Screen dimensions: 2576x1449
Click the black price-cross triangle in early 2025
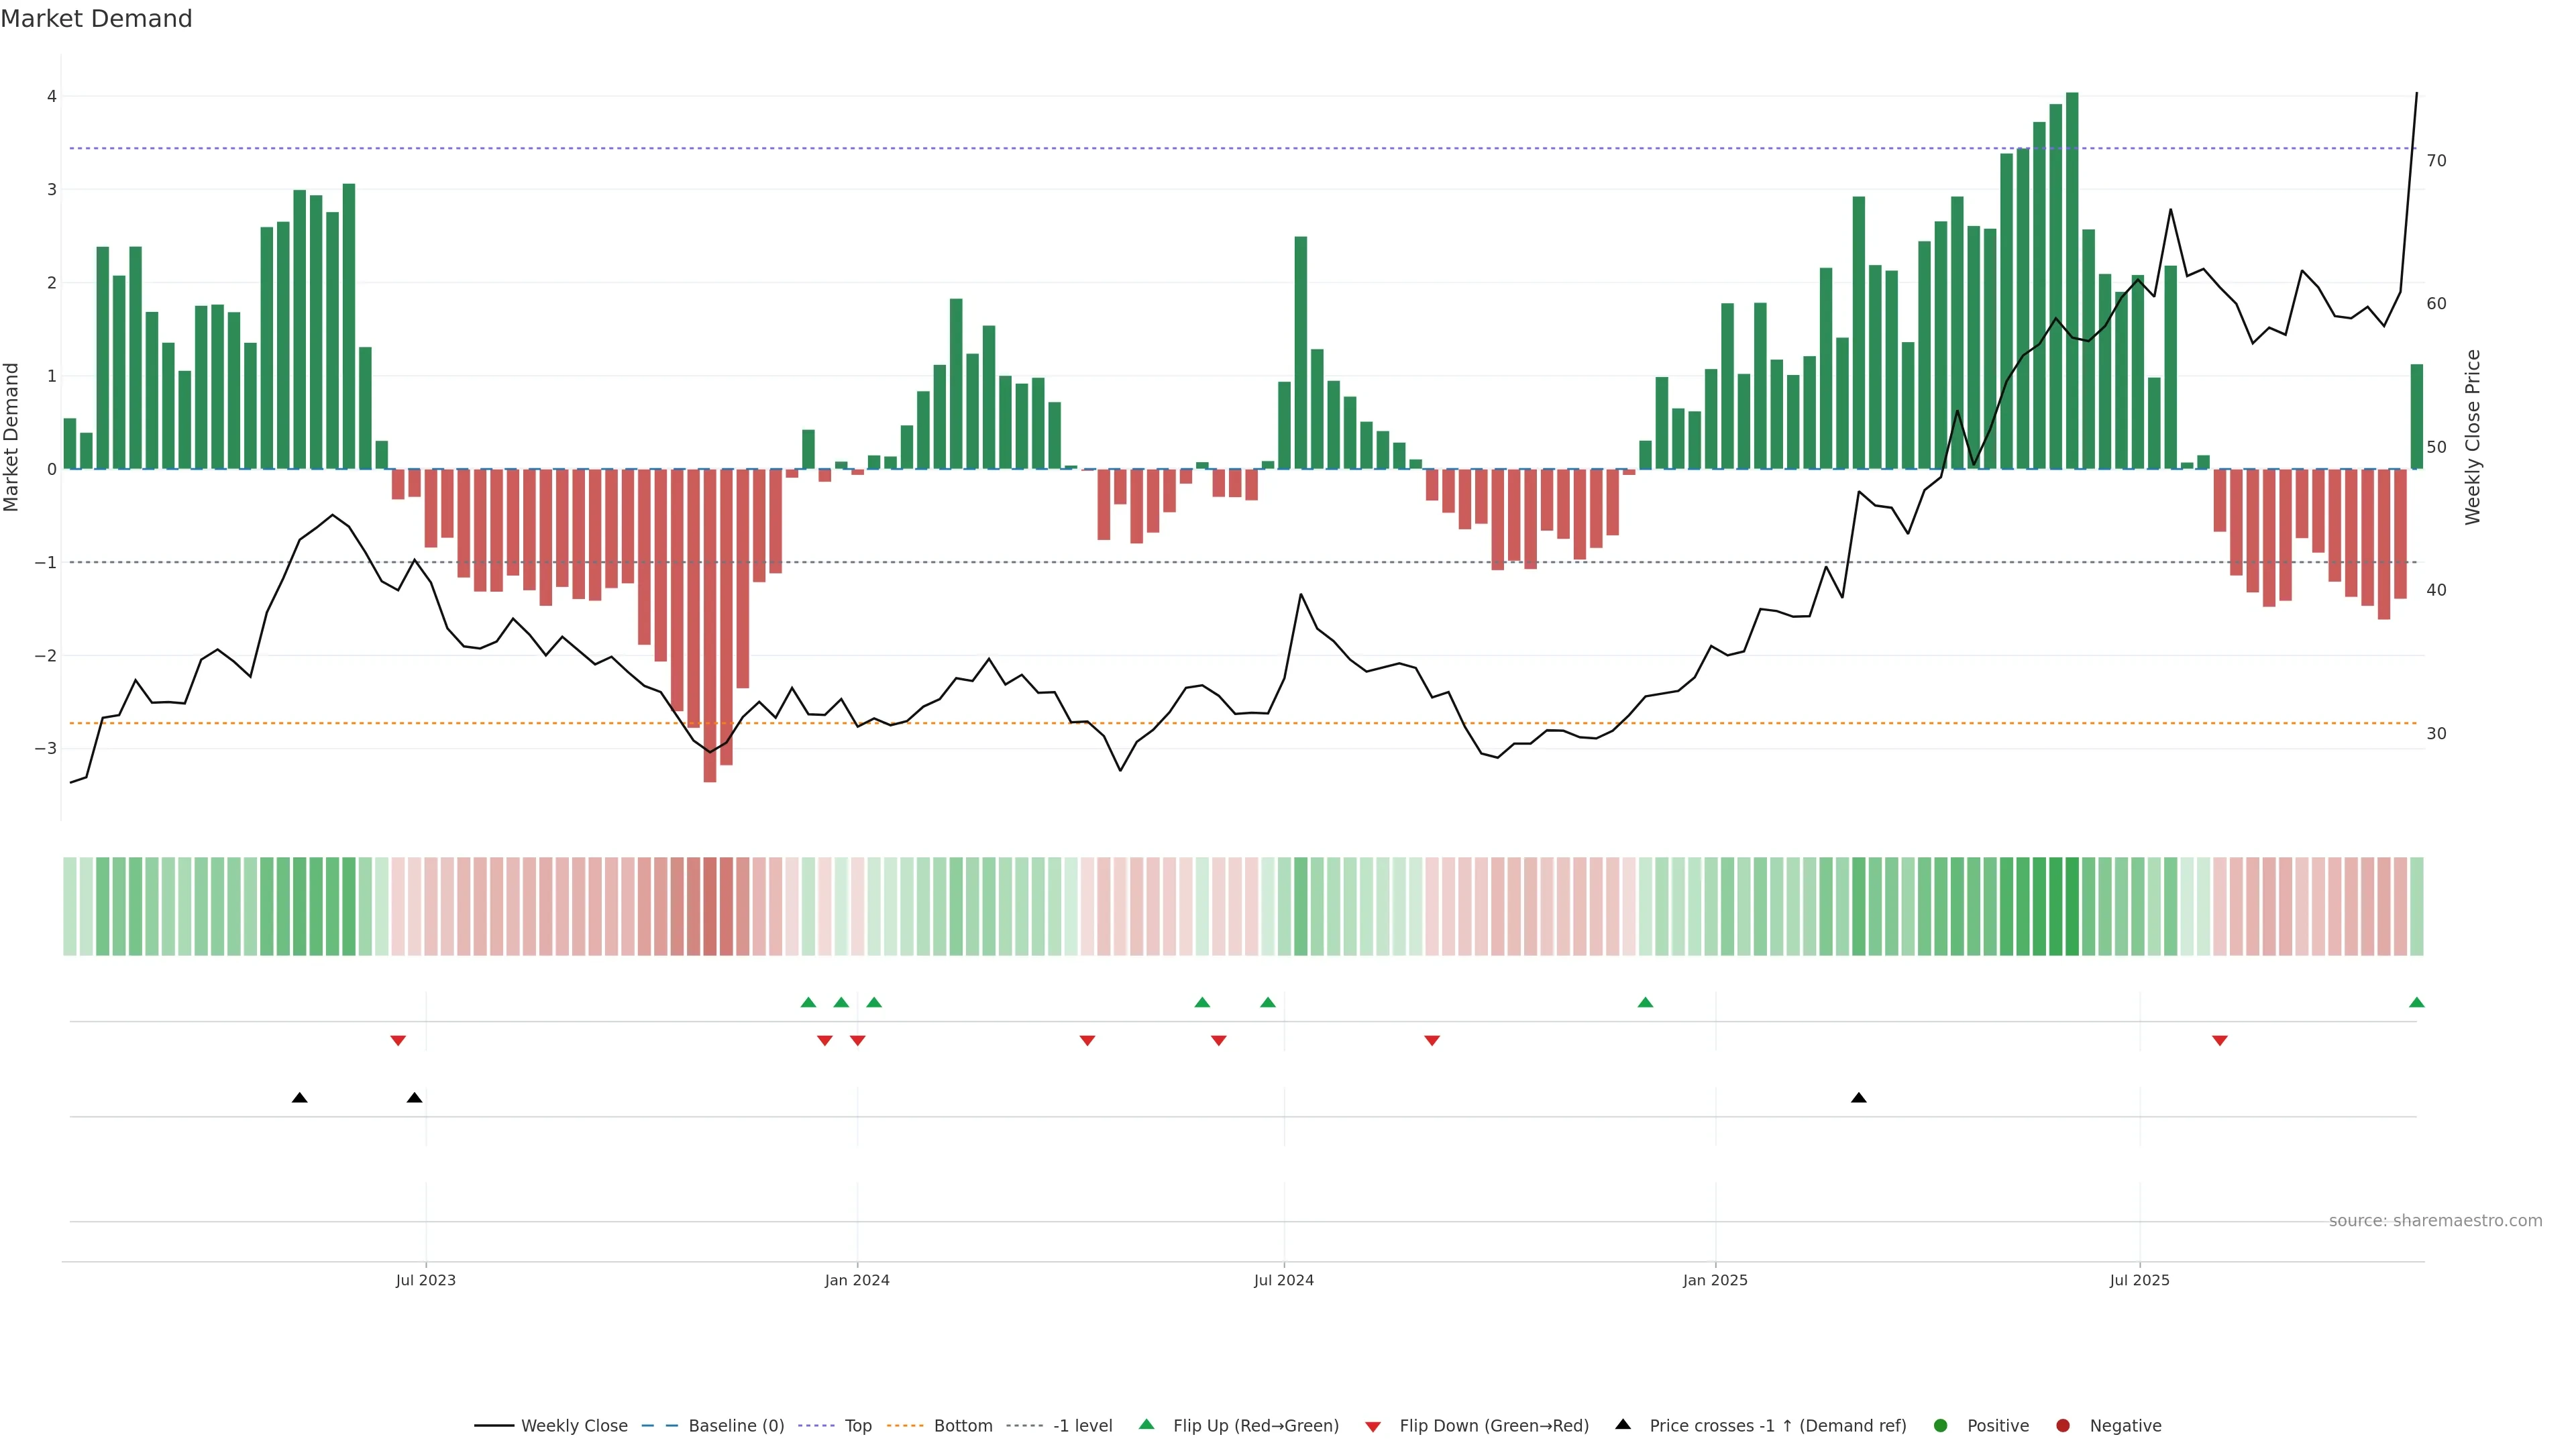point(1858,1098)
